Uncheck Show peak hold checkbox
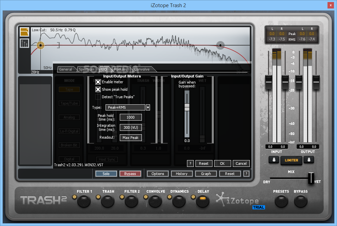Viewport: 337px width, 226px height. pos(98,89)
